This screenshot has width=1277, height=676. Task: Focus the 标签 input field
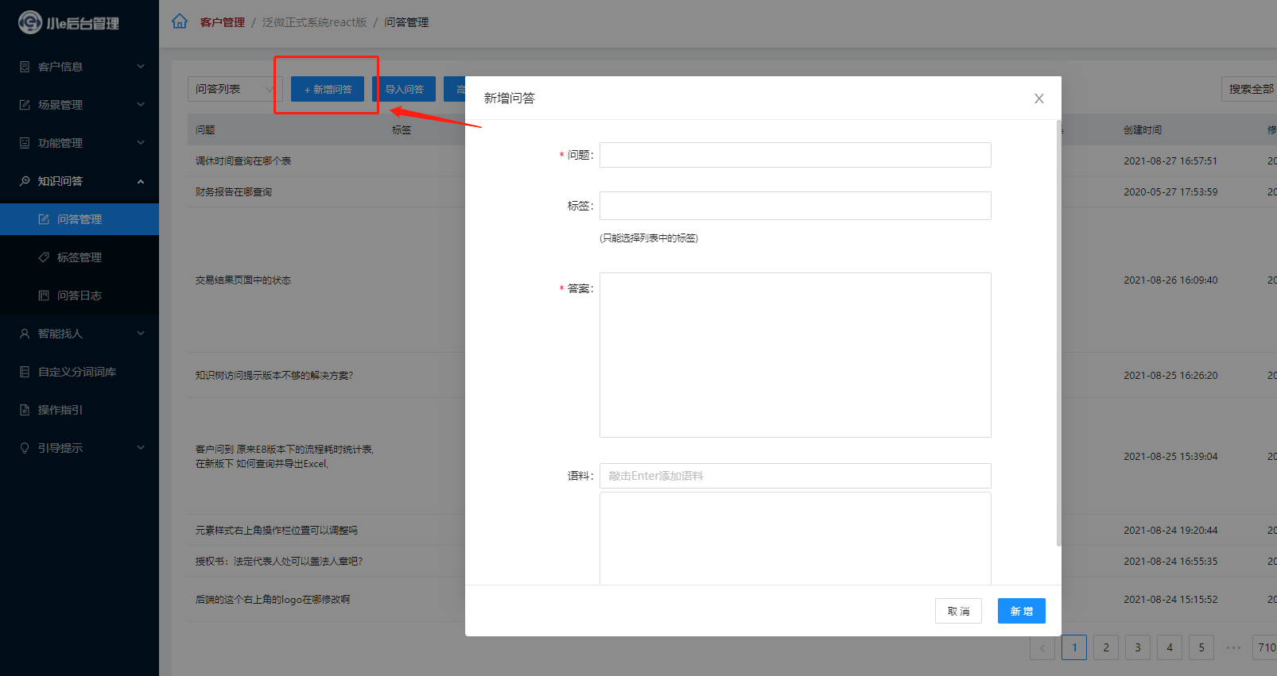[x=795, y=206]
